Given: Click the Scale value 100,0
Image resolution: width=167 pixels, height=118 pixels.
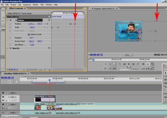Looking at the screenshot, I should point(32,27).
